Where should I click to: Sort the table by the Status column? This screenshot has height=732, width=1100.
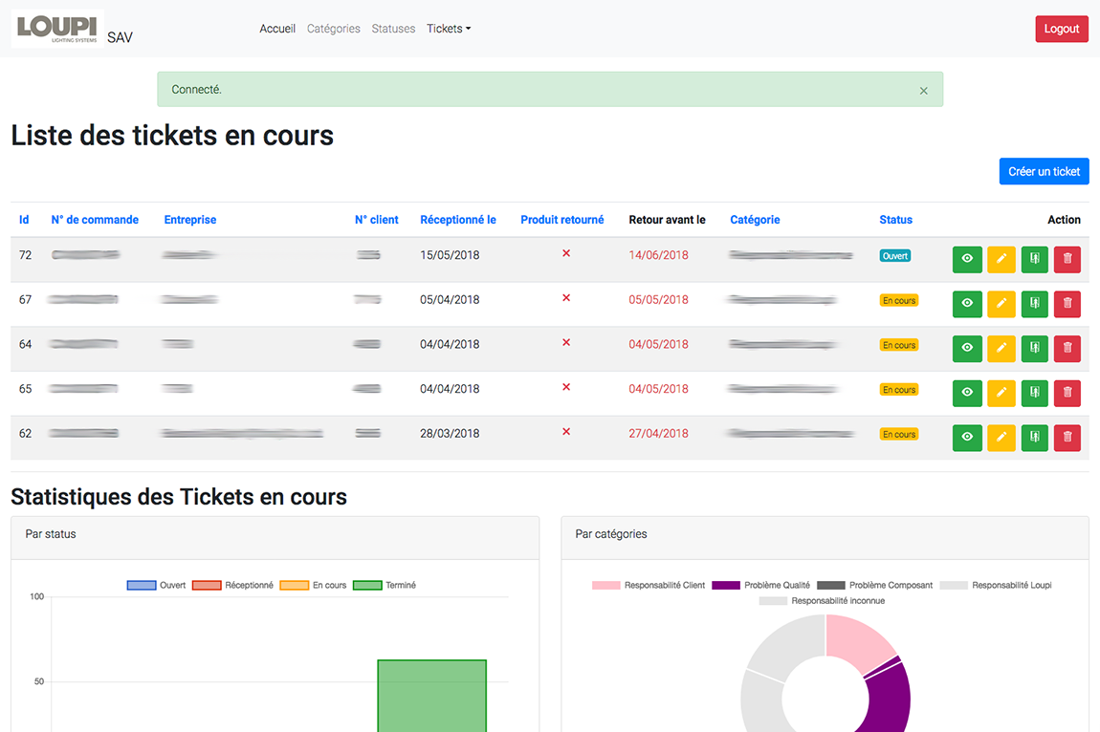[895, 220]
